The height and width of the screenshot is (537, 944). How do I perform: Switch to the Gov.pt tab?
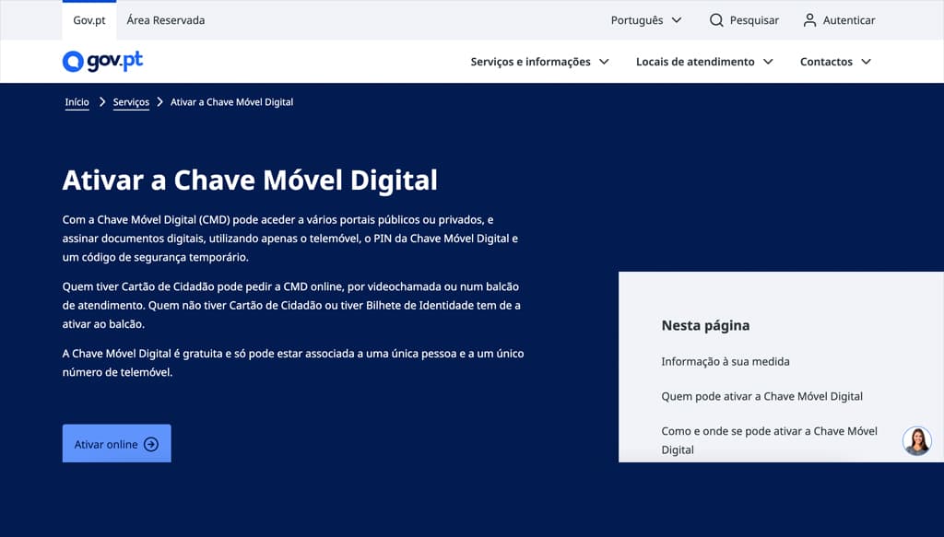click(88, 19)
